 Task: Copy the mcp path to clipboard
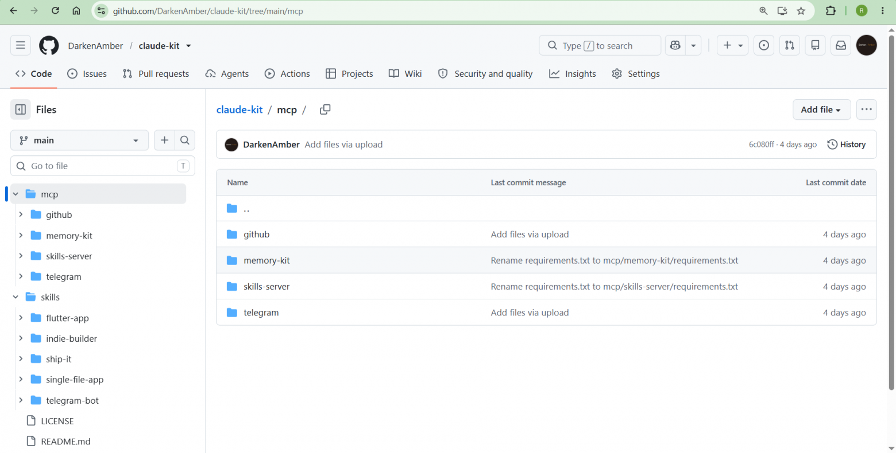(x=325, y=110)
